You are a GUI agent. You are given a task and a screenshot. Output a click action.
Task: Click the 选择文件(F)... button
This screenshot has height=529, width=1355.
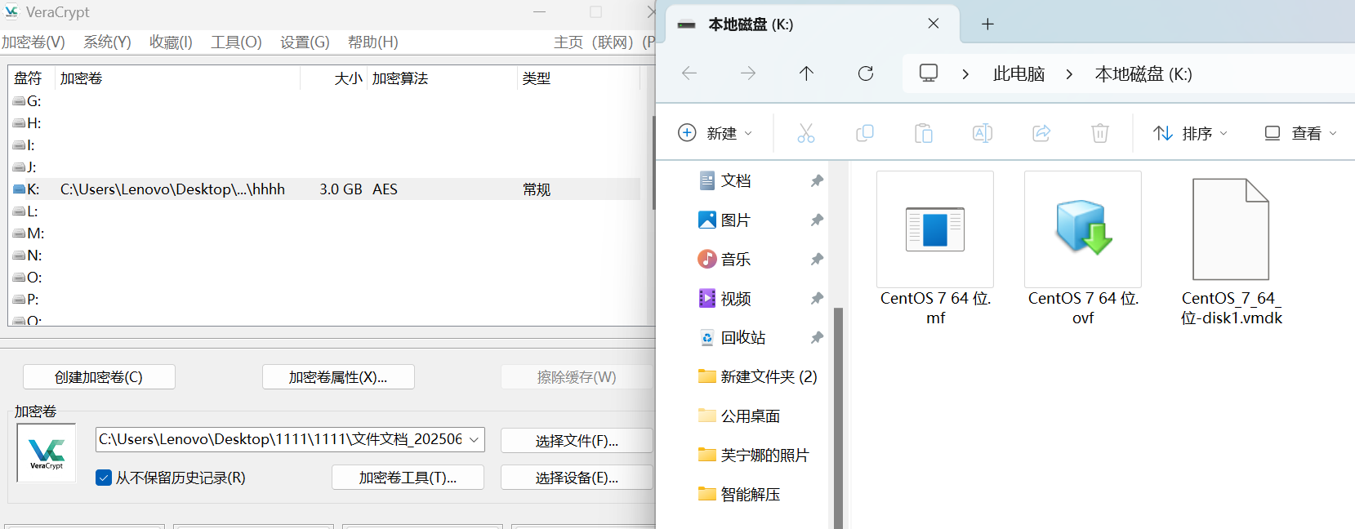[x=577, y=441]
